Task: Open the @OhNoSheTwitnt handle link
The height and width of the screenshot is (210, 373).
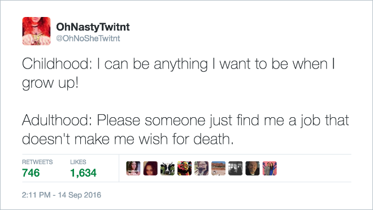Action: tap(88, 38)
